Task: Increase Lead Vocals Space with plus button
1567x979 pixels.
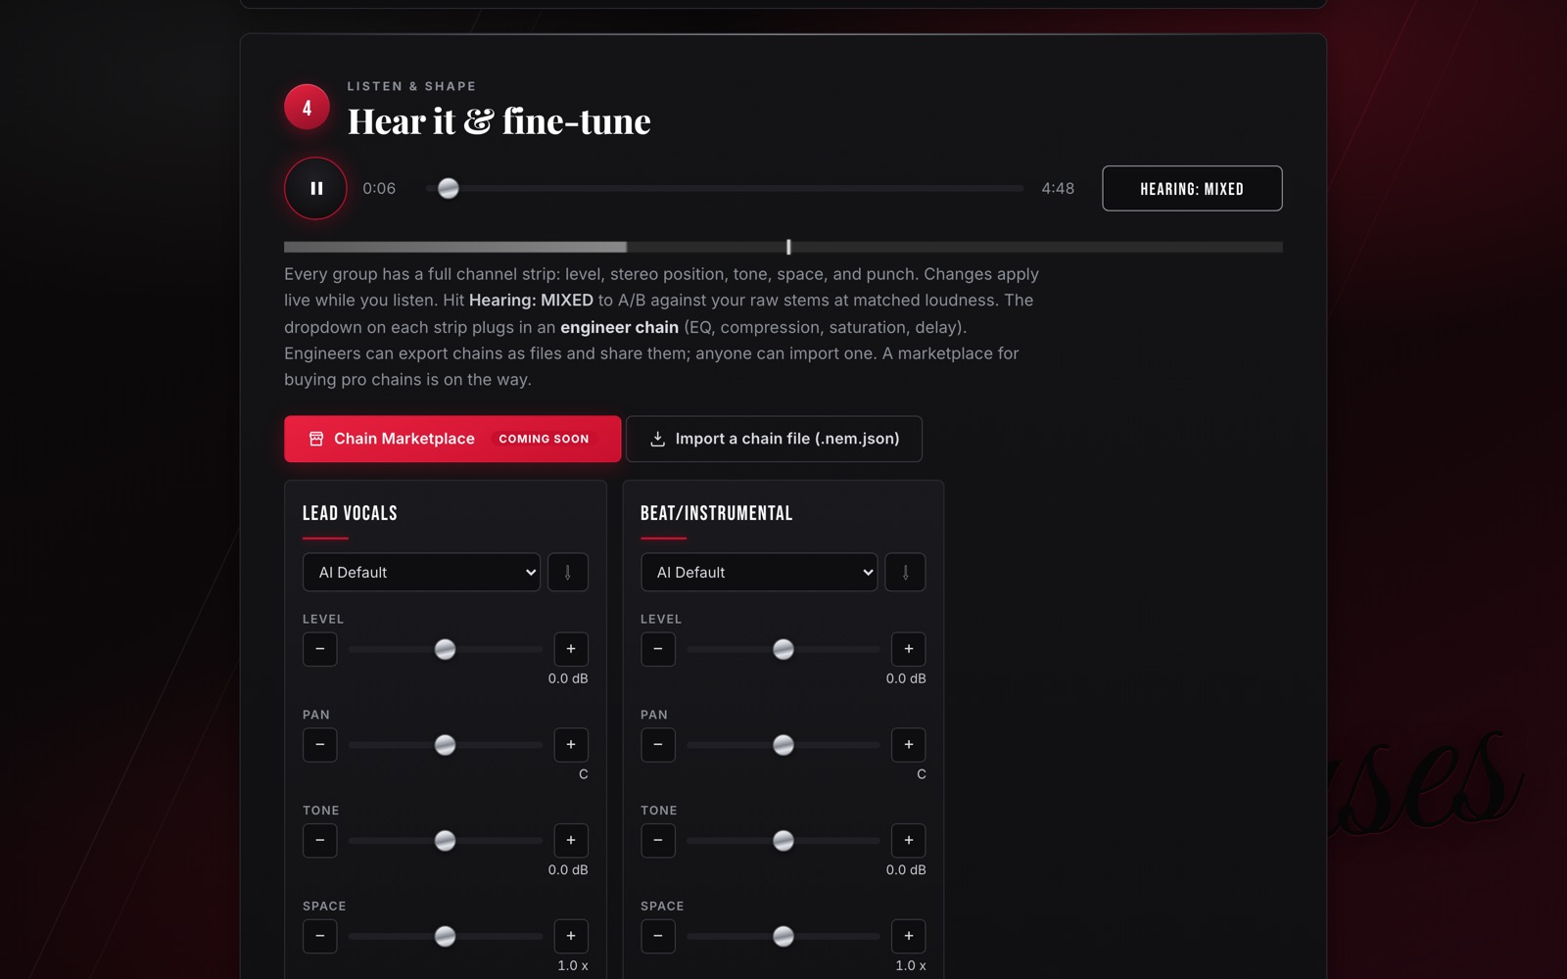Action: [x=571, y=936]
